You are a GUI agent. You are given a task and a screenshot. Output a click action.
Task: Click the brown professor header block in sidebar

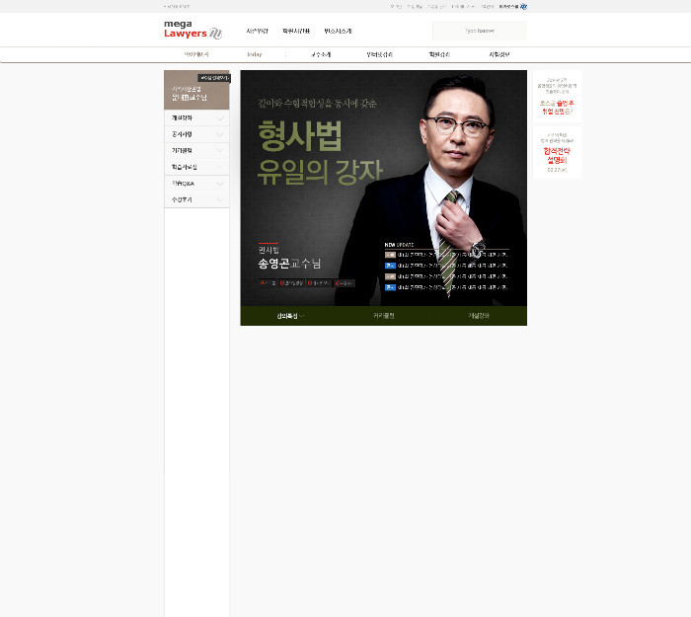point(196,90)
